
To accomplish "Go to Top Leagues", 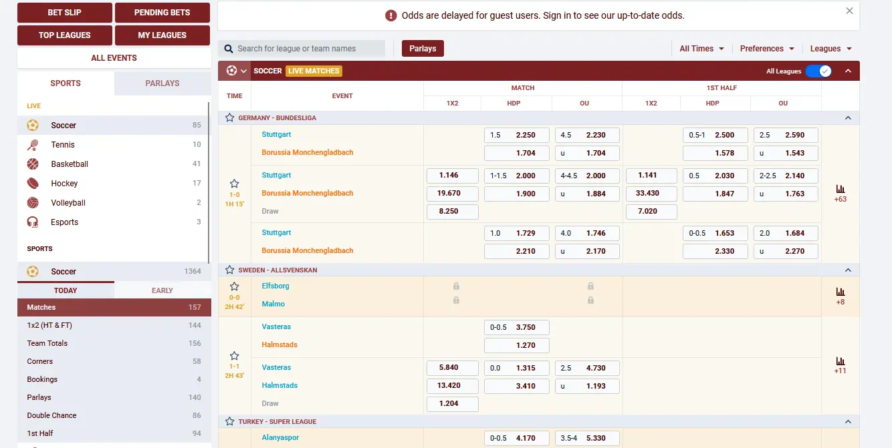I will coord(64,35).
